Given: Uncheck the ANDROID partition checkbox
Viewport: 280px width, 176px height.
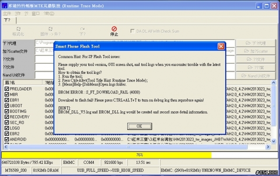Looking at the screenshot, I should [7, 139].
